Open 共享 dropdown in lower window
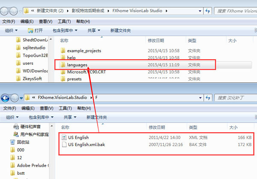257x179 pixels. pos(70,117)
